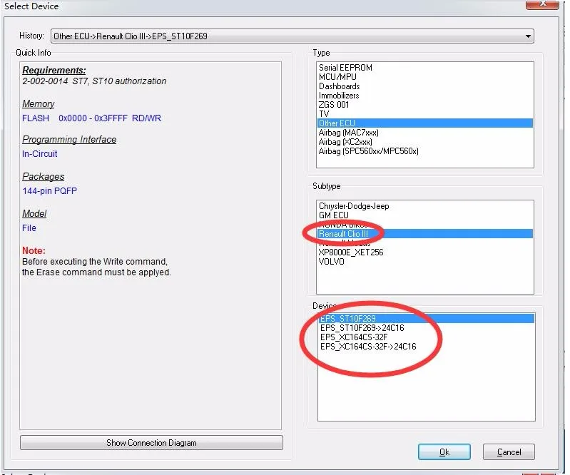The image size is (570, 475).
Task: Select EPS_ST10F269 device
Action: pos(427,319)
